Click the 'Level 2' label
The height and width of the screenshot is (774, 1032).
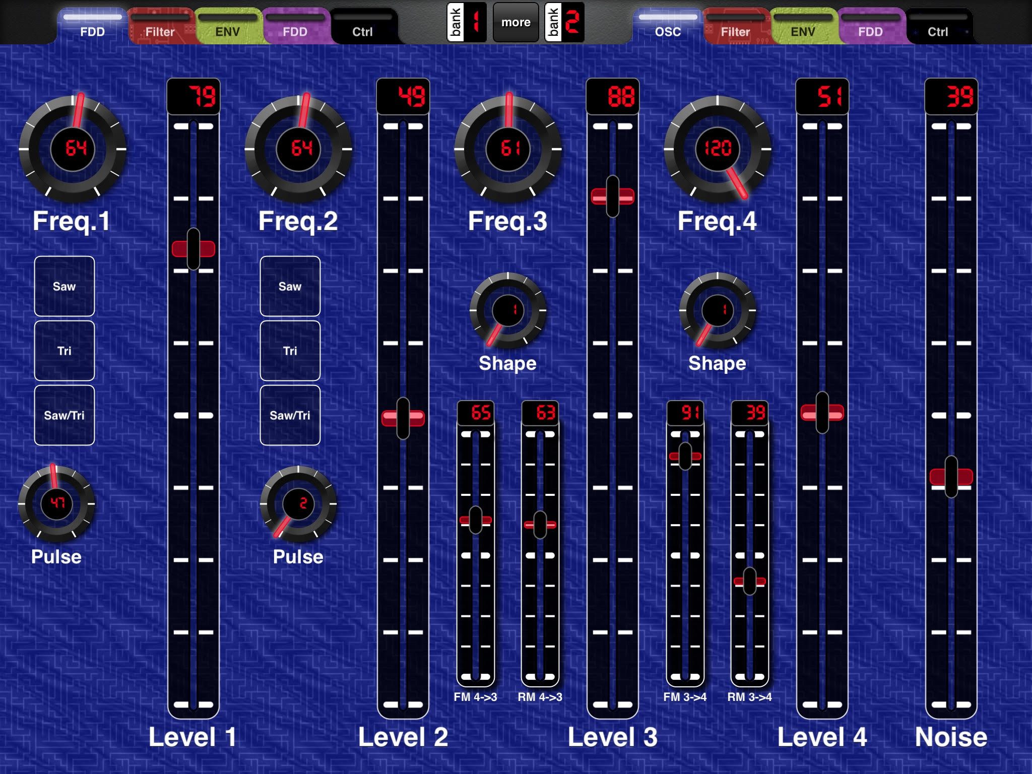tap(403, 737)
